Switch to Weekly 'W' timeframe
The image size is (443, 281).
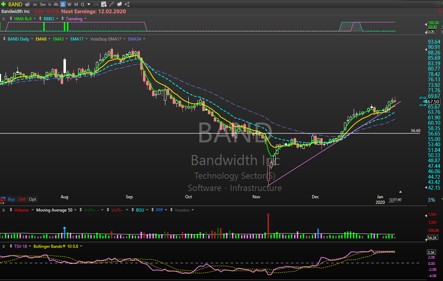69,5
